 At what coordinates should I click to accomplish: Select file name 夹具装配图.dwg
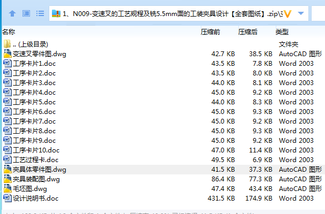[36, 179]
